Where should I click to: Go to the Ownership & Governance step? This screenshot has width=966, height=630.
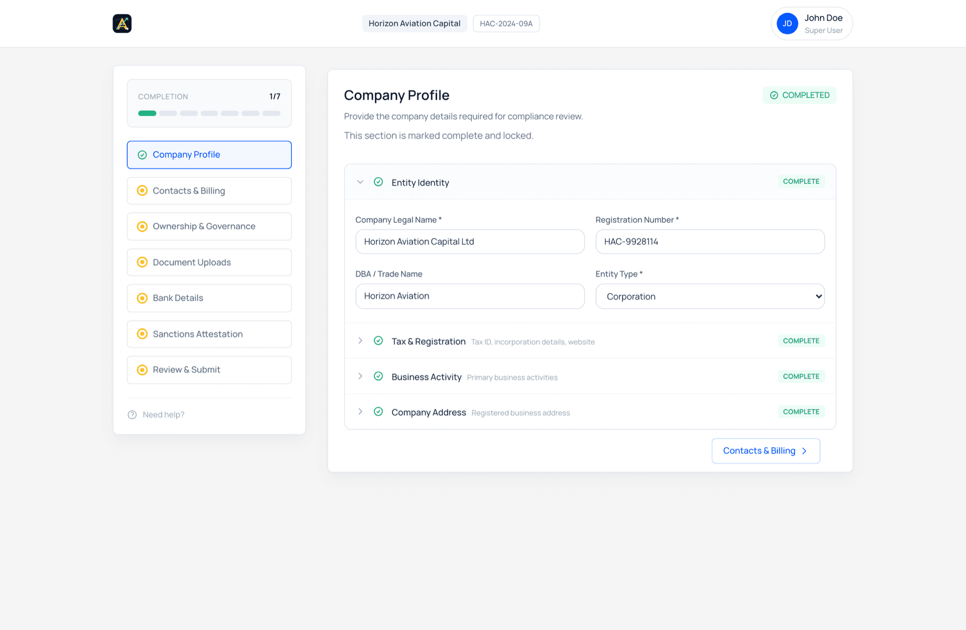(x=209, y=226)
